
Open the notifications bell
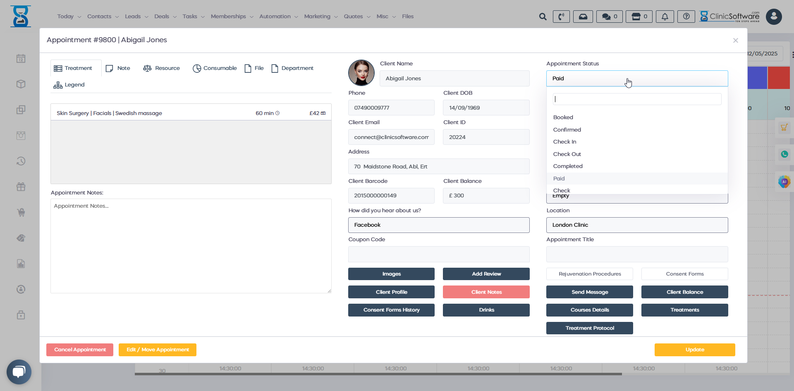coord(665,17)
